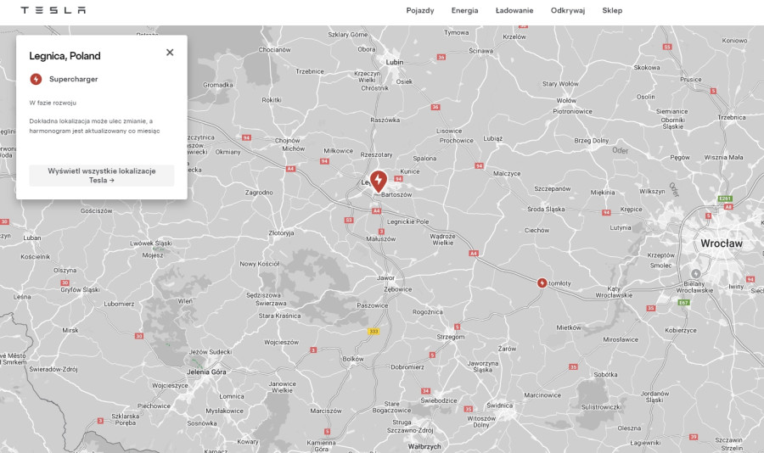Image resolution: width=764 pixels, height=453 pixels.
Task: Click the W fazie rozwoju status text
Action: (x=53, y=103)
